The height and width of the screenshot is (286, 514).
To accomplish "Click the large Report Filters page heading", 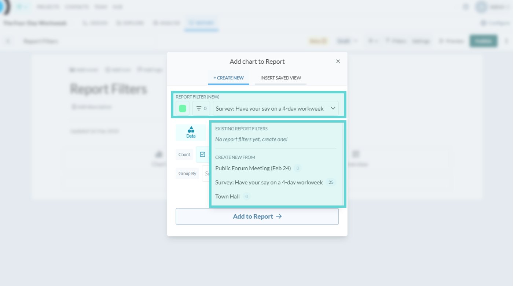I will tap(109, 89).
